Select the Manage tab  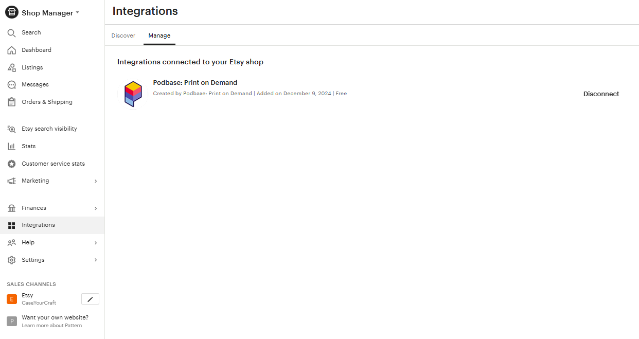pyautogui.click(x=159, y=35)
